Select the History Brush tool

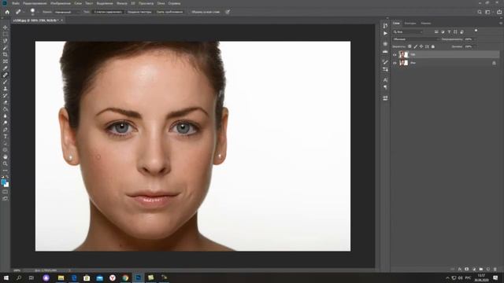6,96
